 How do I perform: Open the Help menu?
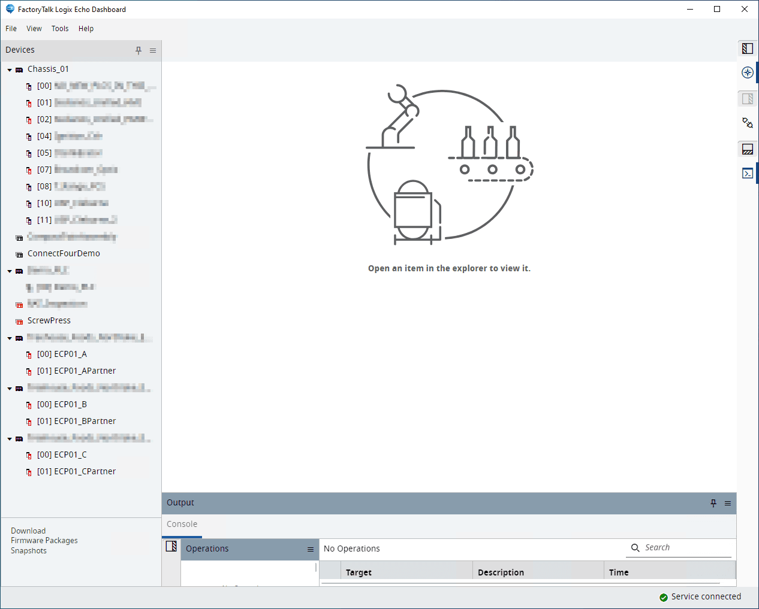coord(86,28)
